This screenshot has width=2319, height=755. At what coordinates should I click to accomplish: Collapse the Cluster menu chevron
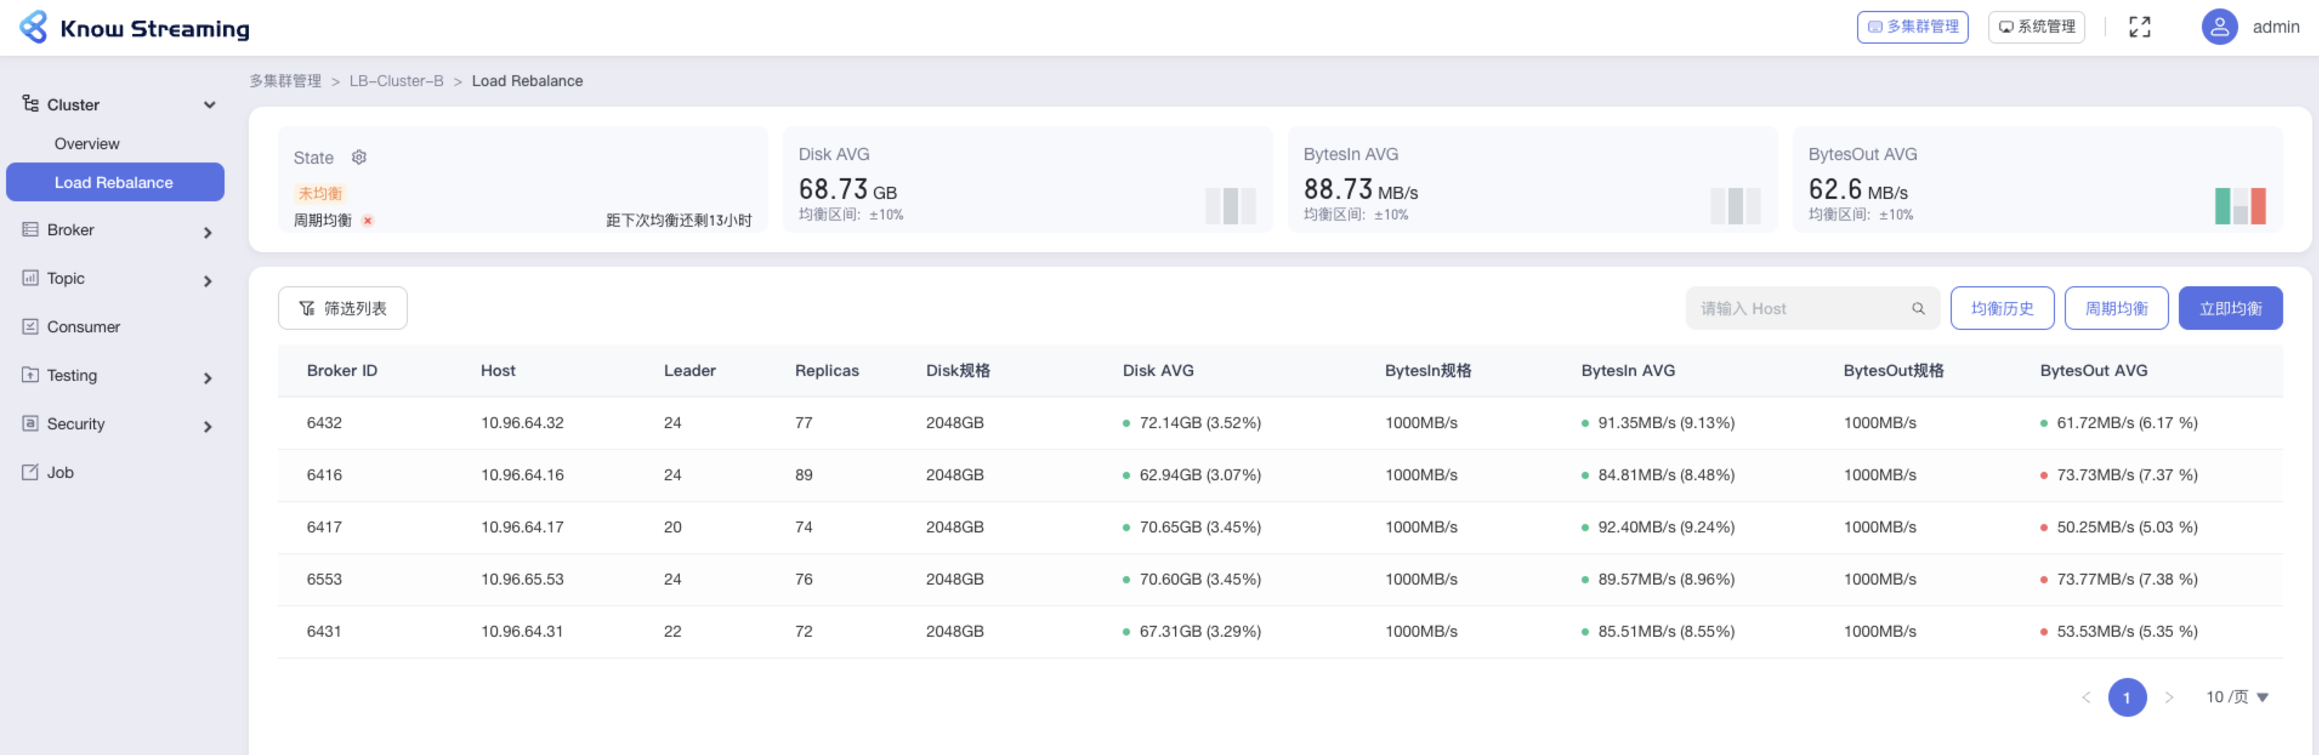click(210, 106)
